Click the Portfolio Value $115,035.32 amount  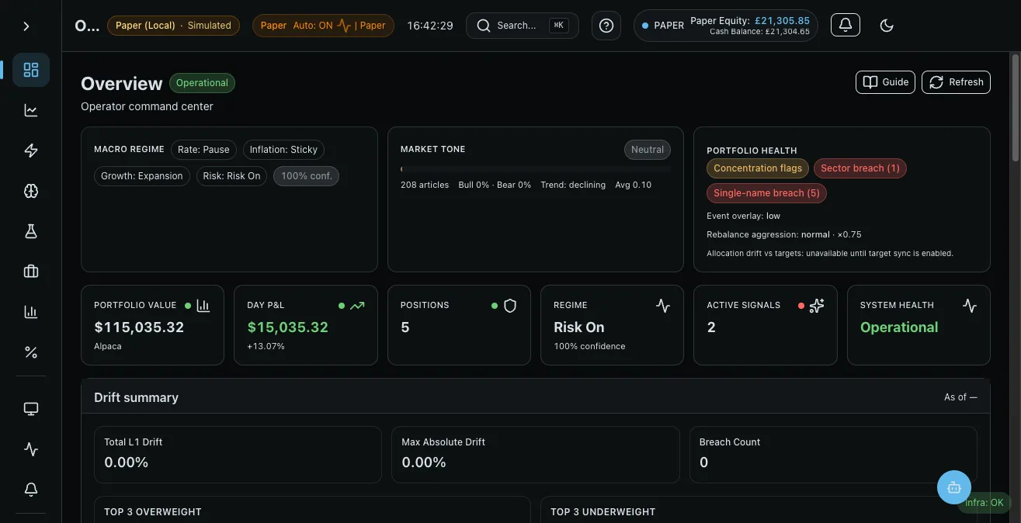[x=139, y=327]
